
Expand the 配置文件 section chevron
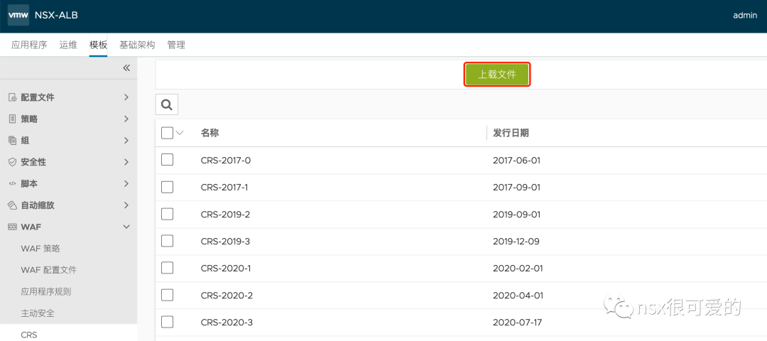click(x=126, y=97)
